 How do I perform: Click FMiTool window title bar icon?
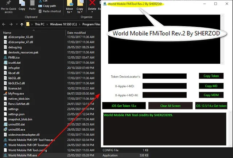pyautogui.click(x=105, y=4)
